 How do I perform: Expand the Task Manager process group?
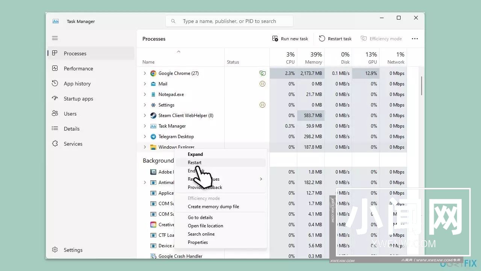[x=145, y=126]
